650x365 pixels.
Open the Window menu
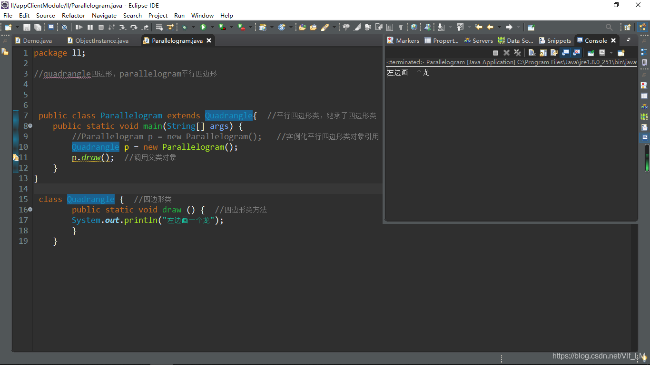202,15
